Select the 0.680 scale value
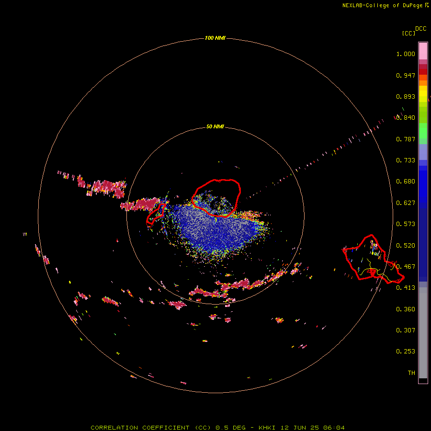Screen dimensions: 431x431 point(406,181)
